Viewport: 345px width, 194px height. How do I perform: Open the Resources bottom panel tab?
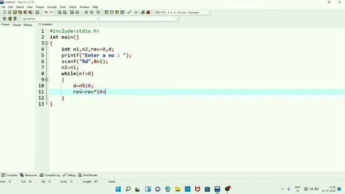[x=29, y=175]
